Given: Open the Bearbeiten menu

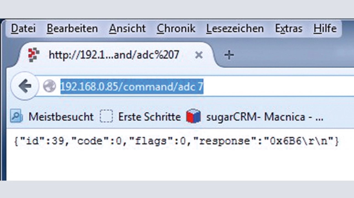Looking at the screenshot, I should pyautogui.click(x=72, y=29).
